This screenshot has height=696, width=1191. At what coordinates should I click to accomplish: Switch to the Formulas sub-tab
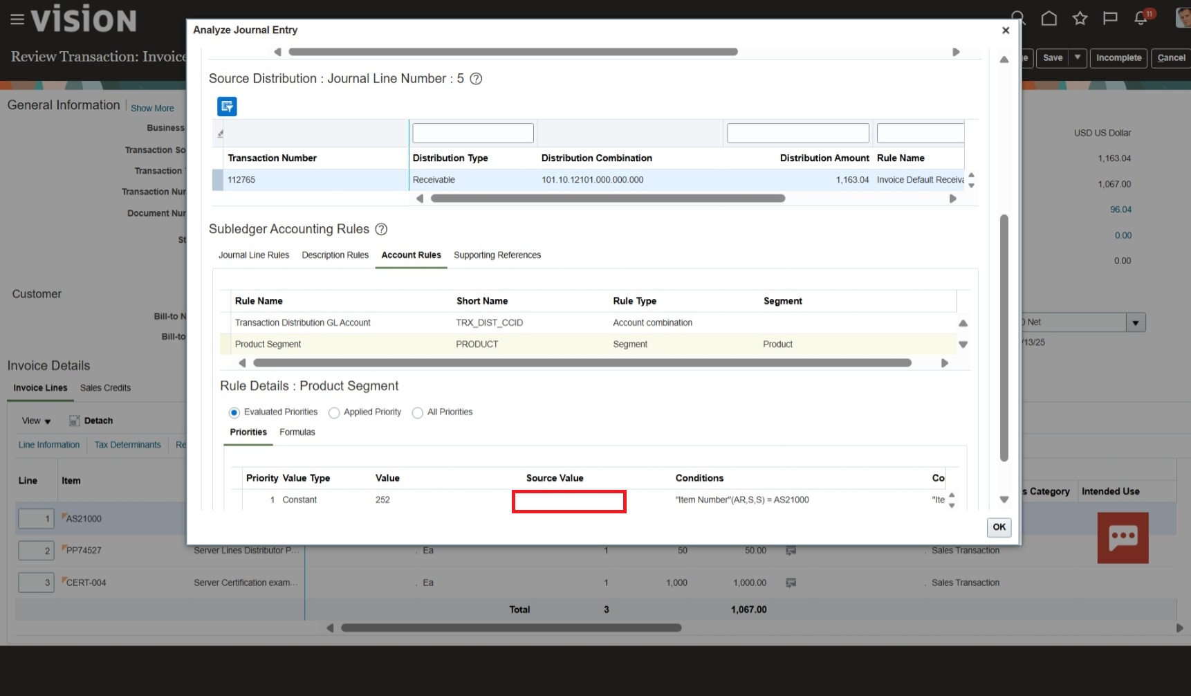click(x=297, y=432)
